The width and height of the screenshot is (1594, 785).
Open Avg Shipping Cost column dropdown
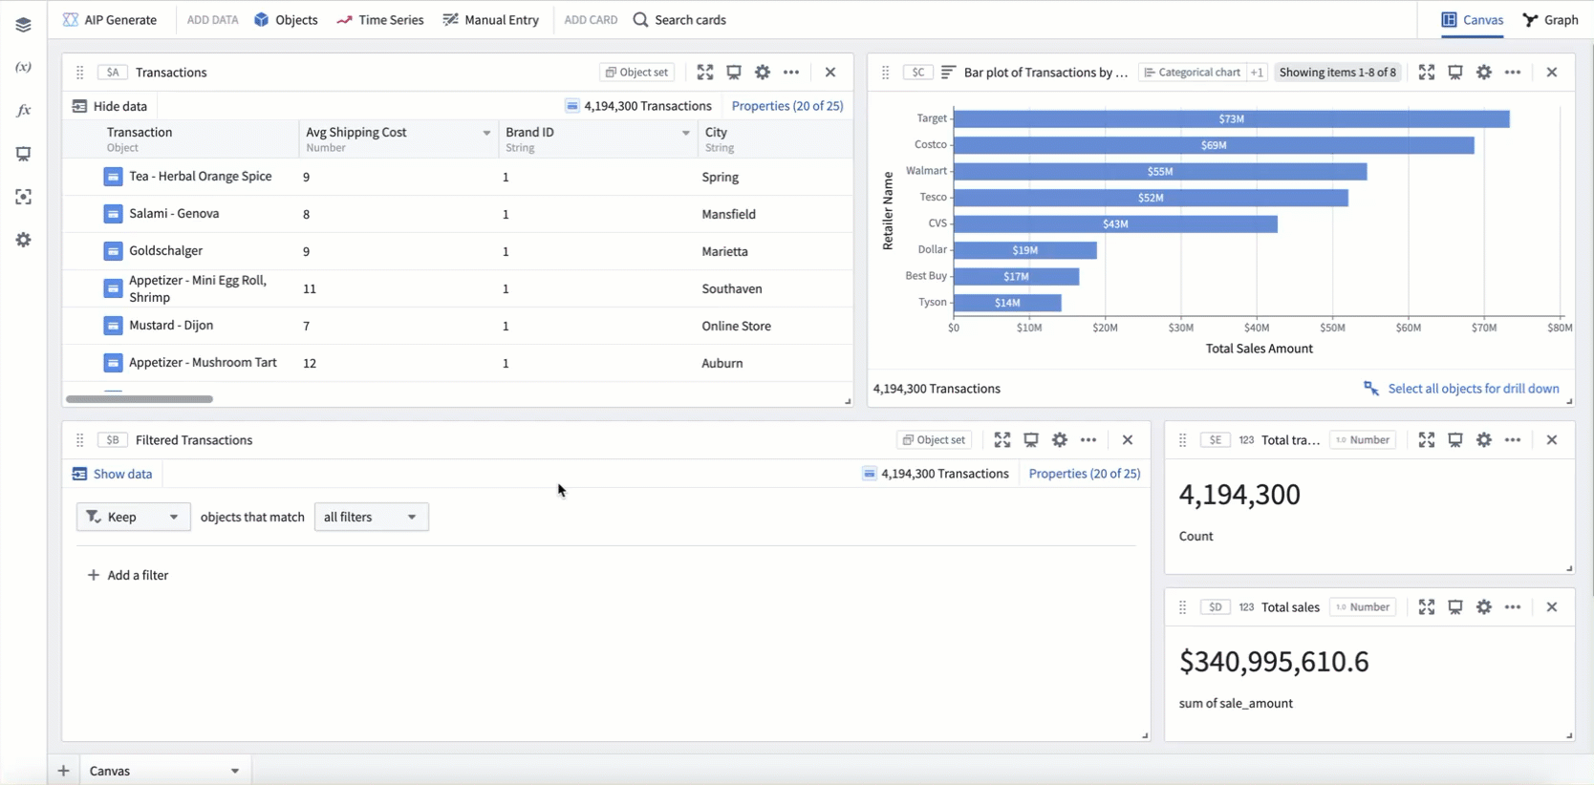click(486, 133)
